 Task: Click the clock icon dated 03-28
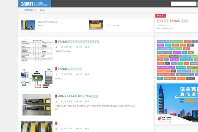click(x=62, y=129)
